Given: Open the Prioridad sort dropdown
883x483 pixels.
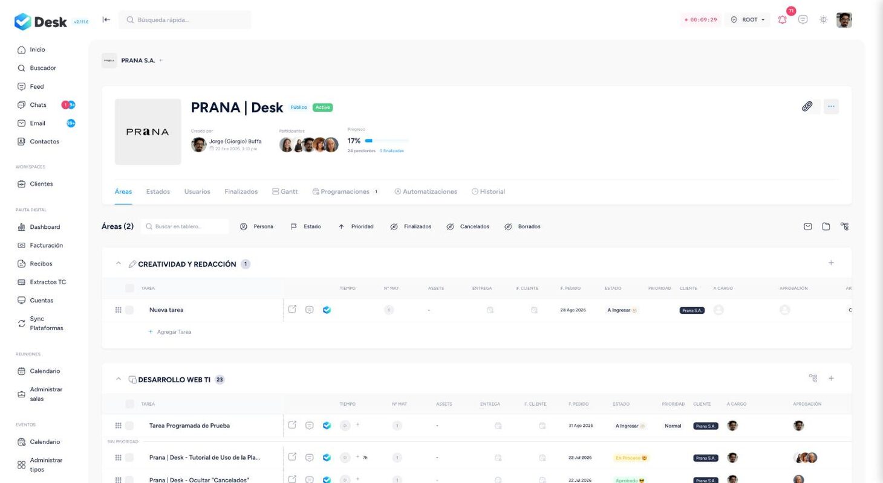Looking at the screenshot, I should point(356,226).
